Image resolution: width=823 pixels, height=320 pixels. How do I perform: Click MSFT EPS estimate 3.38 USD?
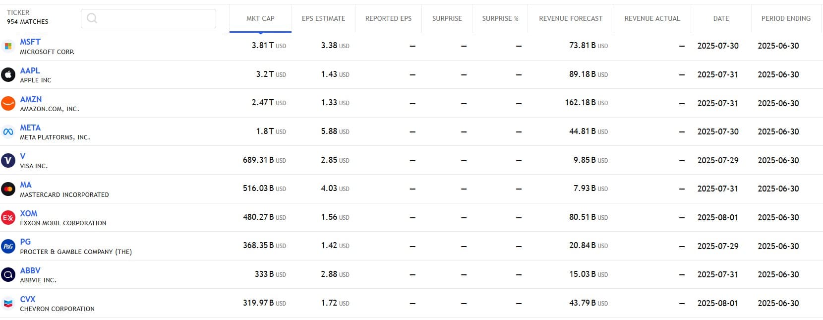point(335,46)
